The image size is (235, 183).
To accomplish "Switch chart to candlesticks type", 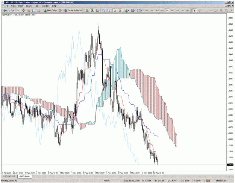I will tap(92, 11).
